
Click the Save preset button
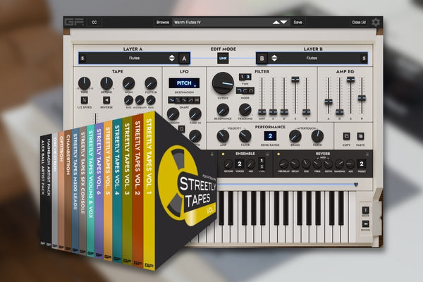click(298, 22)
